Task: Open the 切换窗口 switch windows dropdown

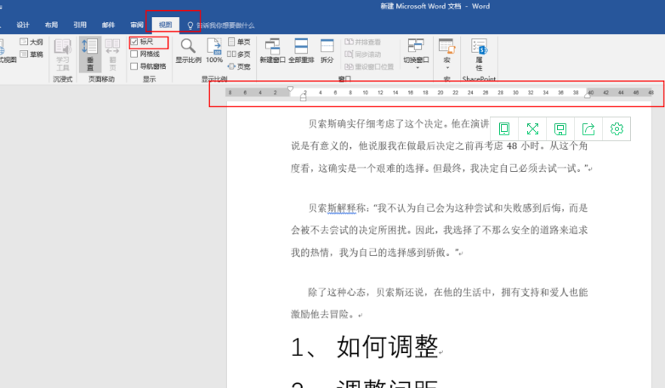Action: click(416, 54)
